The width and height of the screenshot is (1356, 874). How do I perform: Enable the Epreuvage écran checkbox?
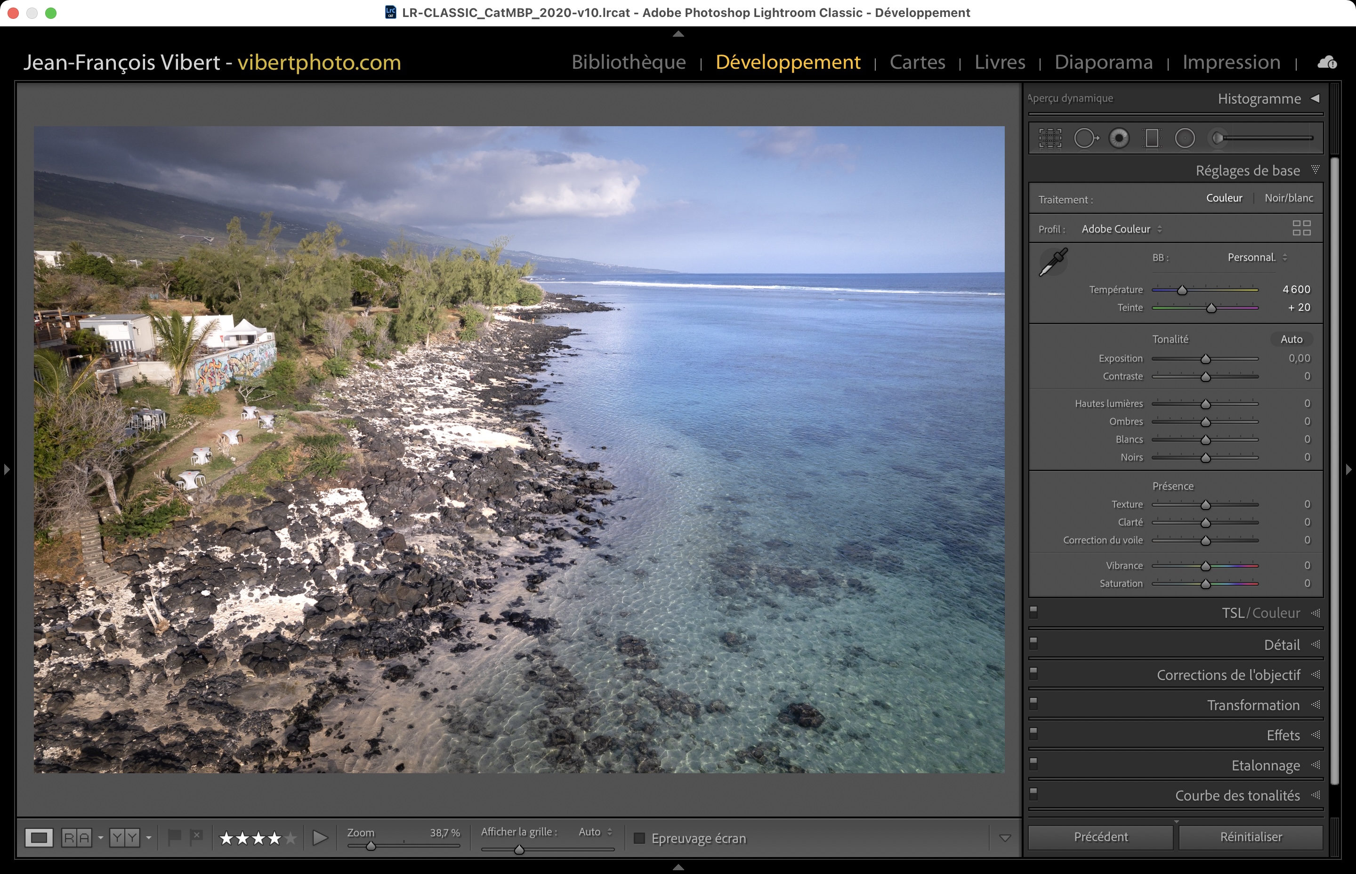639,838
